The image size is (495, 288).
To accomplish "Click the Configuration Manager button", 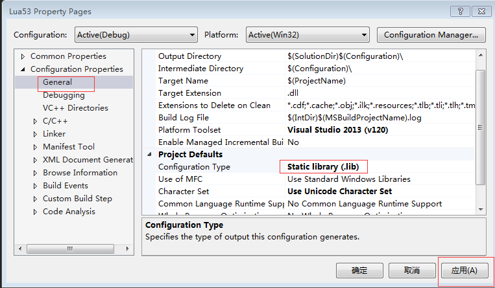I will [431, 34].
